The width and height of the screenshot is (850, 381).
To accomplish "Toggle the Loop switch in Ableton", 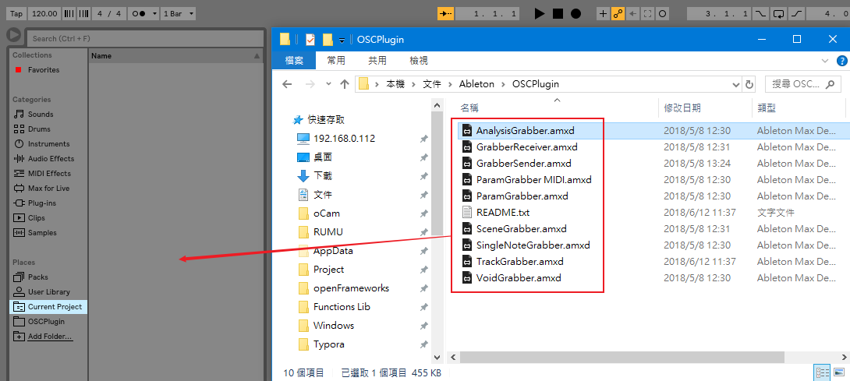I will 779,13.
